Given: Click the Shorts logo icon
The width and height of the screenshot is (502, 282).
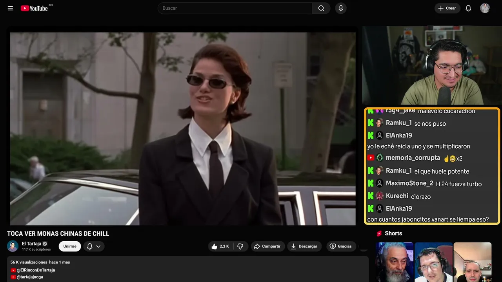Looking at the screenshot, I should click(379, 233).
